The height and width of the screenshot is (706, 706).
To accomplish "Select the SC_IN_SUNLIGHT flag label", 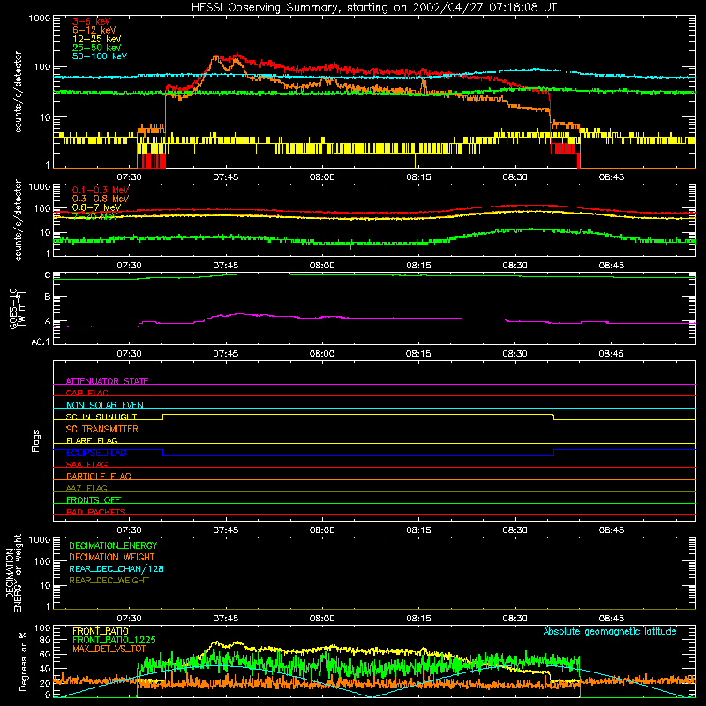I will [x=101, y=417].
